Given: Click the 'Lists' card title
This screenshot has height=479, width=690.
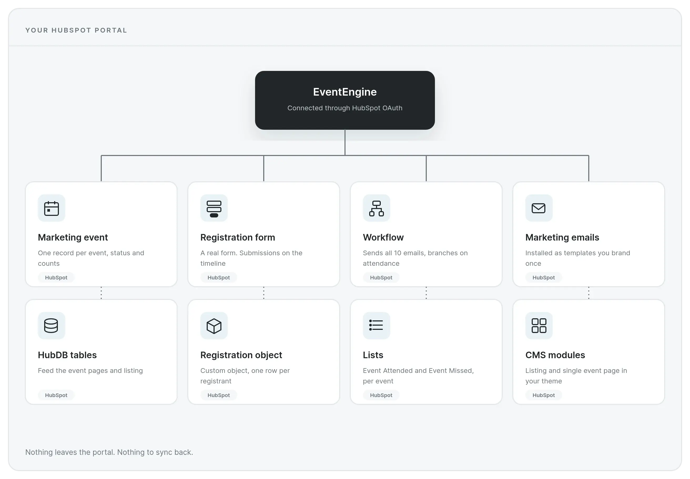Looking at the screenshot, I should coord(373,355).
